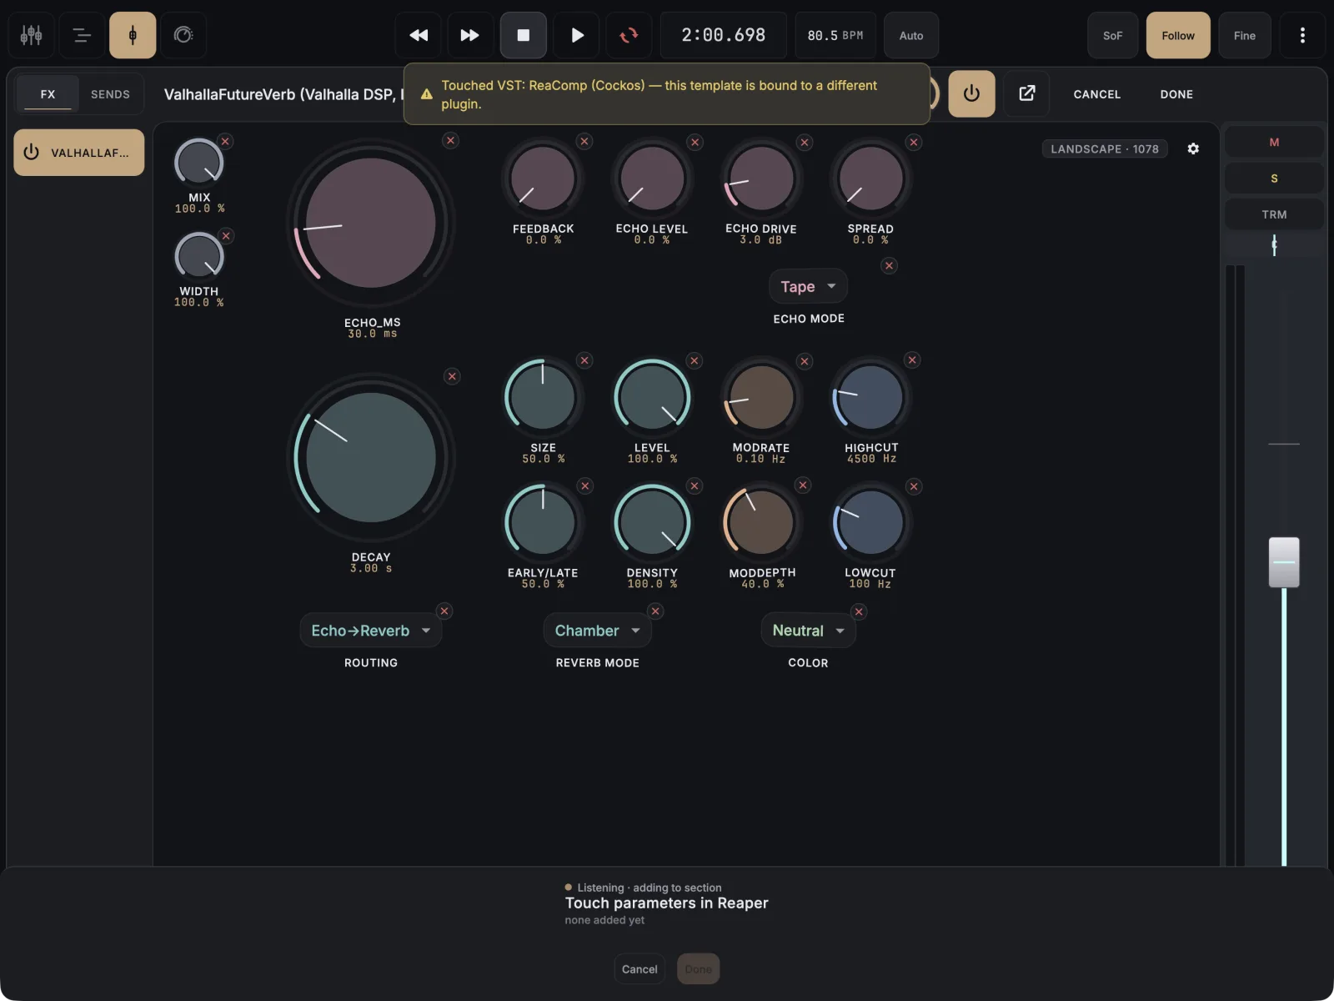The width and height of the screenshot is (1334, 1001).
Task: Open the Color Neutral dropdown
Action: click(808, 631)
